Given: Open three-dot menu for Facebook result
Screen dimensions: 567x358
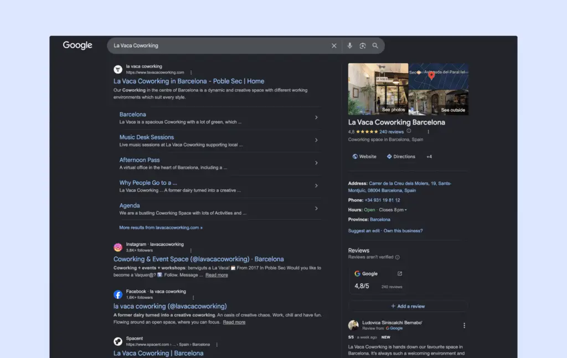Looking at the screenshot, I should tap(193, 298).
